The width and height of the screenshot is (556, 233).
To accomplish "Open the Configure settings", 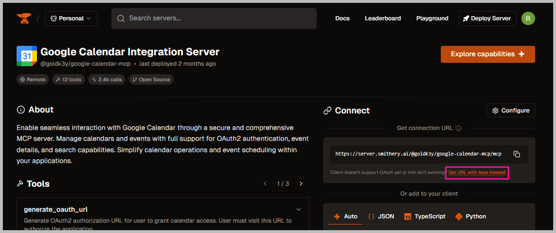I will [x=510, y=111].
